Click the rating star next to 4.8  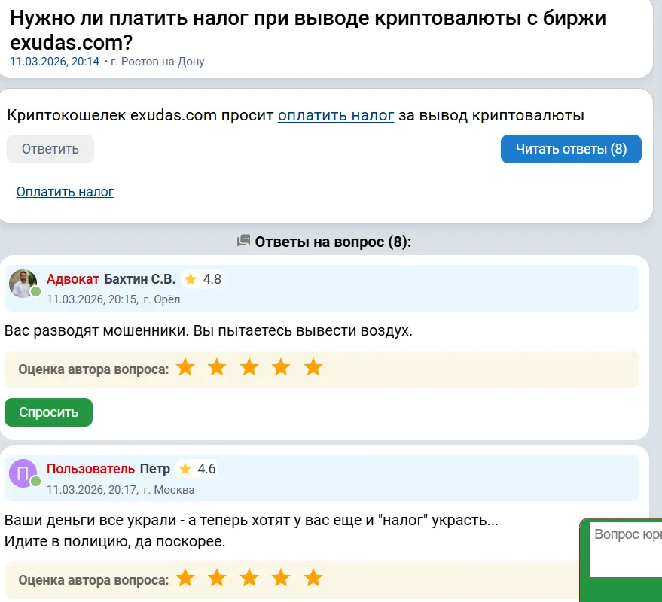click(191, 279)
